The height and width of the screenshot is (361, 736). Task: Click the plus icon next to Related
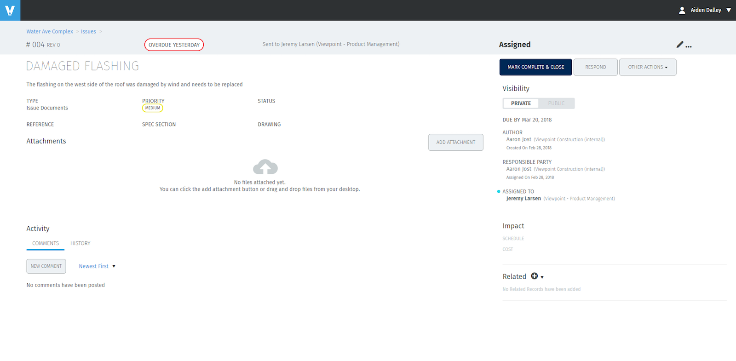tap(535, 276)
